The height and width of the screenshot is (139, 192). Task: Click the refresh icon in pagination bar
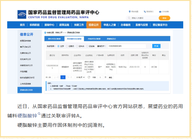tap(89, 77)
